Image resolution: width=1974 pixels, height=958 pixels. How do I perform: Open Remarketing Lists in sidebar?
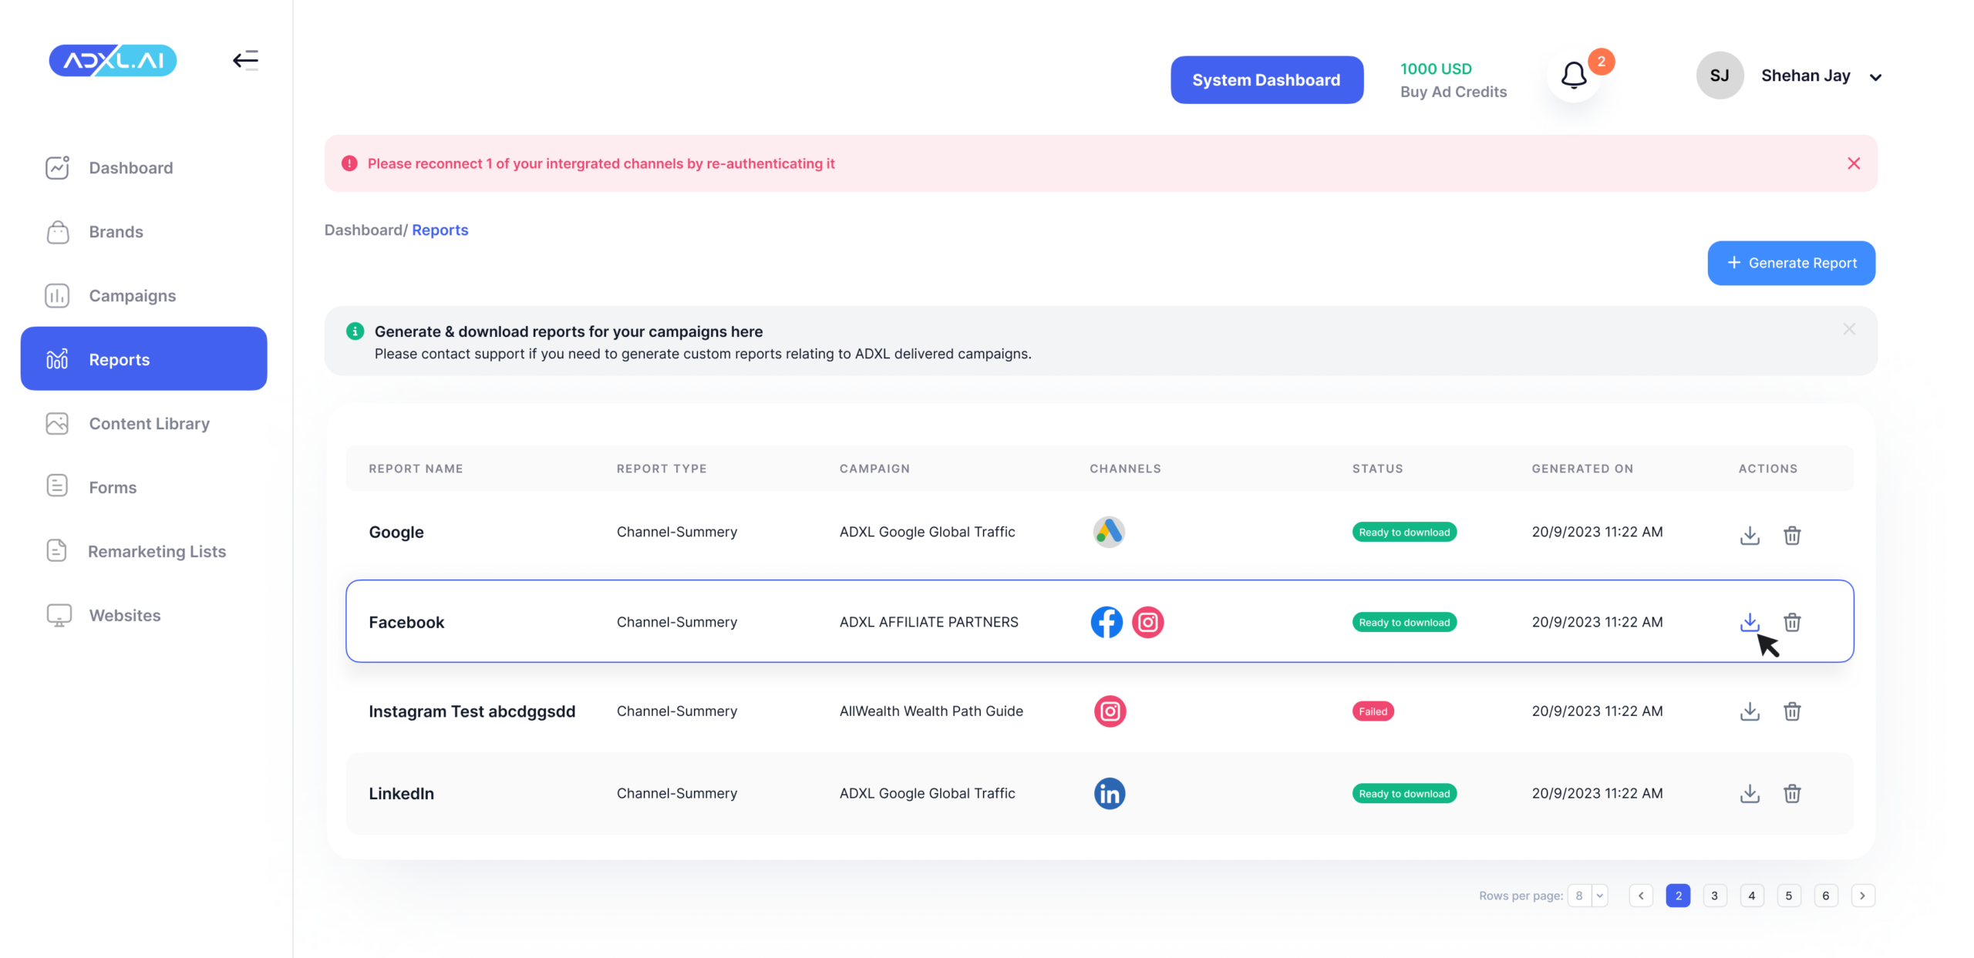(x=157, y=552)
